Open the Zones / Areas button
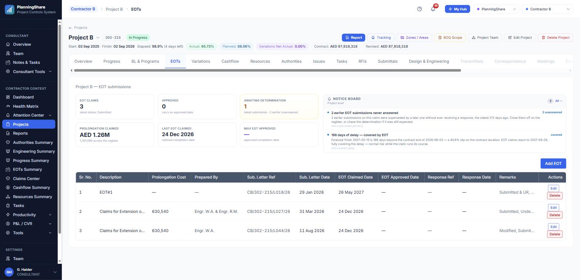 (414, 38)
